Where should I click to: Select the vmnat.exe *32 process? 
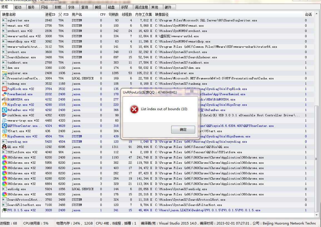[x=157, y=26]
